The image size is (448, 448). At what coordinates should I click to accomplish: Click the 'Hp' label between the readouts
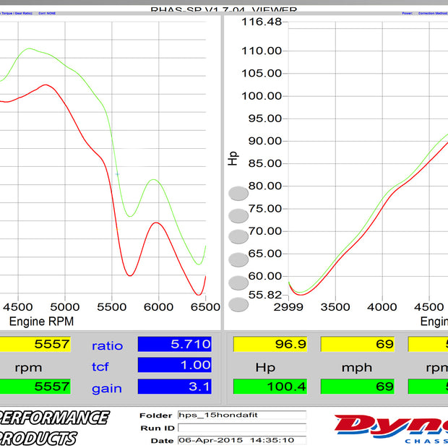tap(265, 367)
